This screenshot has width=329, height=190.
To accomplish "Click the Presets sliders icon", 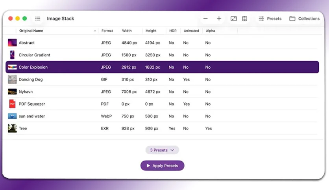I will point(261,18).
